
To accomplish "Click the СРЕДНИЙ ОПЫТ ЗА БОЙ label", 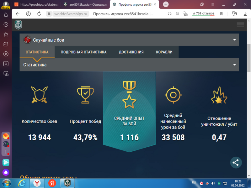I will tap(129, 121).
